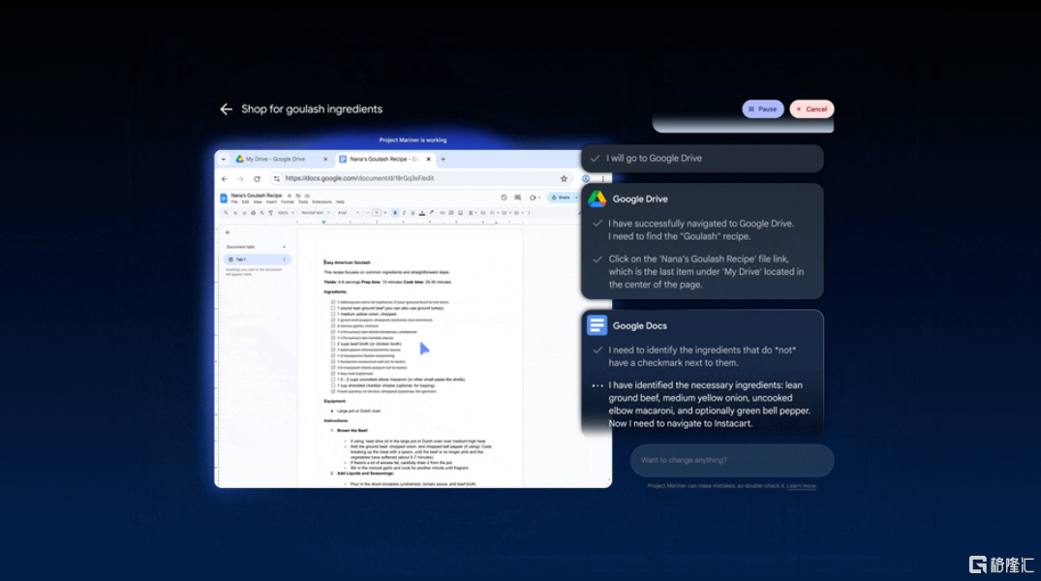Screen dimensions: 1041x581
Task: Move the document using the folder icon
Action: click(x=298, y=196)
